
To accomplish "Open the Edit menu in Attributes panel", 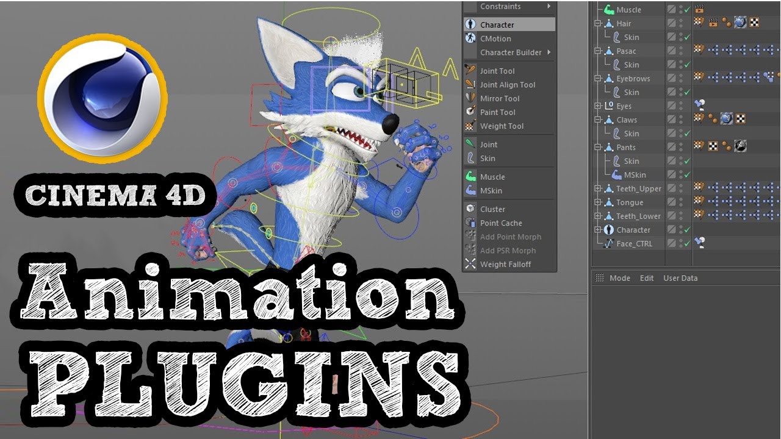I will [x=647, y=278].
